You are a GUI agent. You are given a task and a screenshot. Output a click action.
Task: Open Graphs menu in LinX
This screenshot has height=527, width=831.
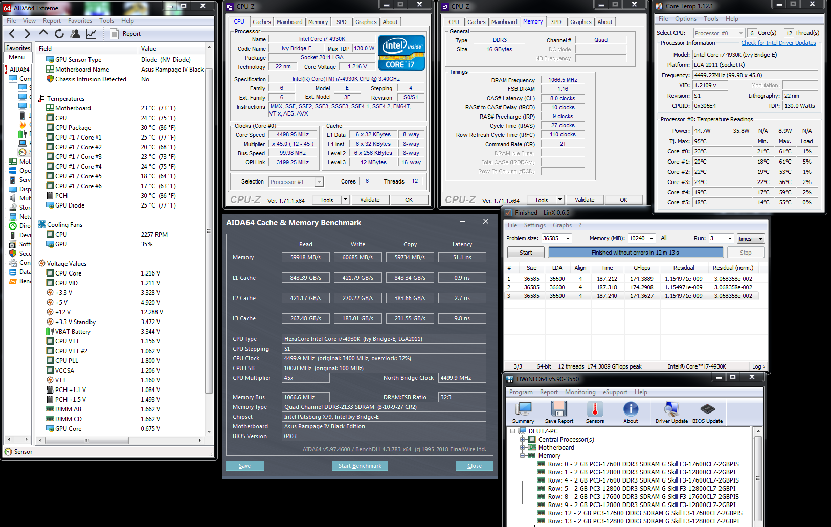pos(562,225)
